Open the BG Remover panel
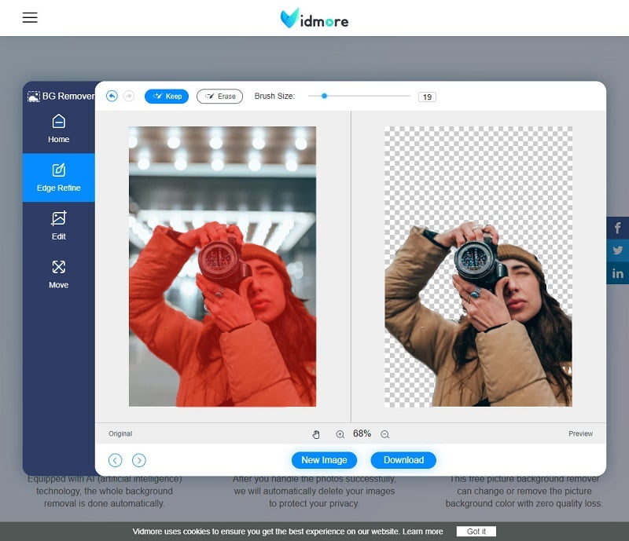Screen dimensions: 629x541 pos(60,96)
